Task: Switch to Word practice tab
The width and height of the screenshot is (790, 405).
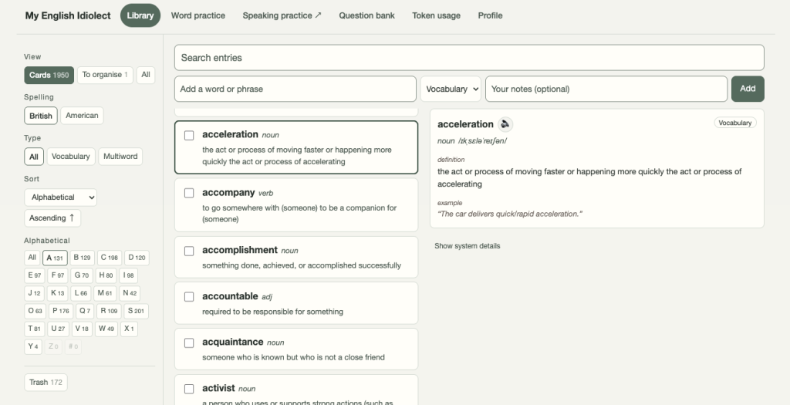Action: point(198,15)
